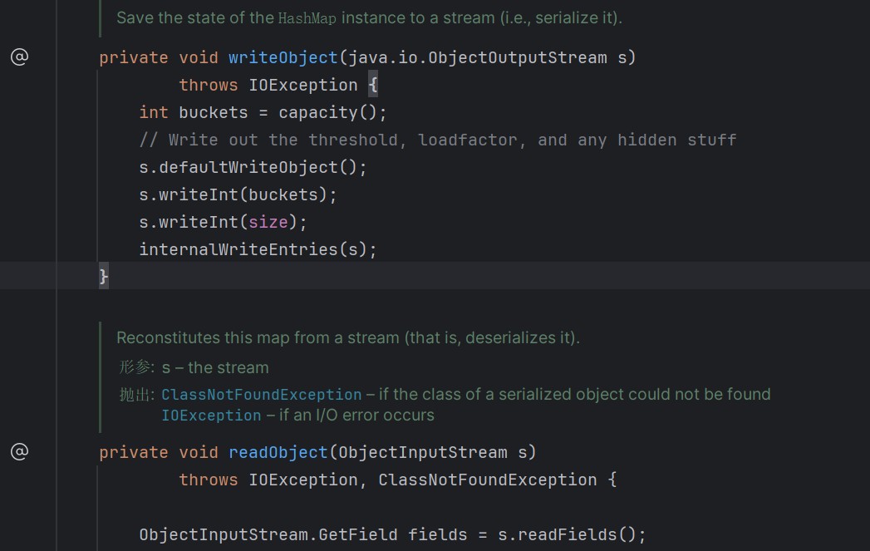Click the 'Write out the threshold' comment line
The height and width of the screenshot is (551, 870).
pos(437,140)
